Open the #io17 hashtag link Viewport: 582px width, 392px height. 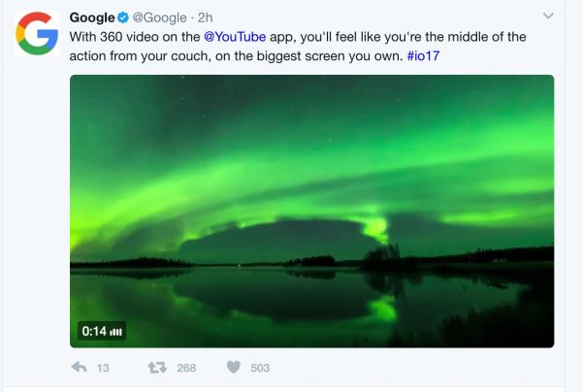pos(423,56)
